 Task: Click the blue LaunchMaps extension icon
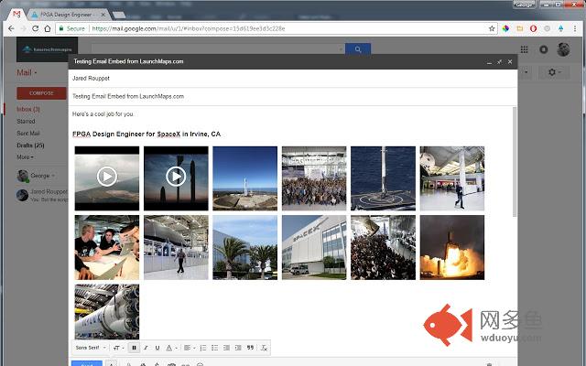pos(560,28)
